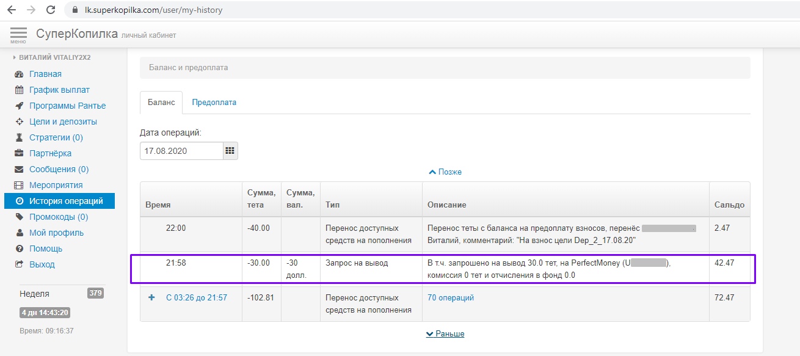Open the Партнёрка section
This screenshot has height=356, width=800.
point(50,153)
